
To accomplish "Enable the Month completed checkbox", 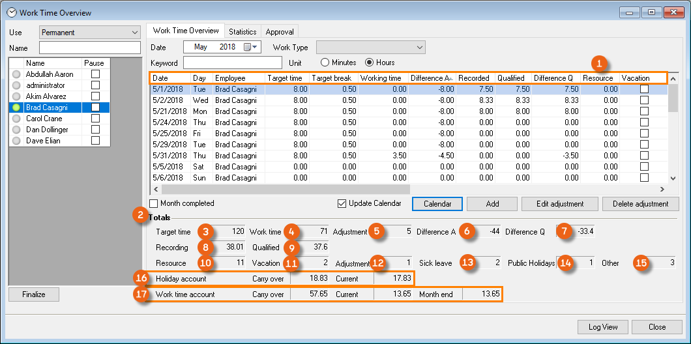I will coord(154,203).
